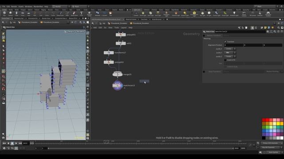Add an Area Light from the shelf

click(x=158, y=14)
